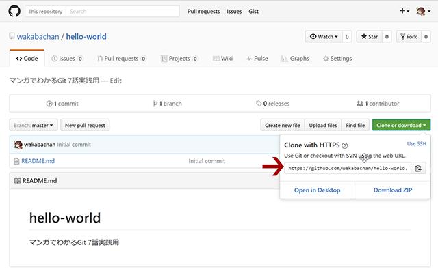Switch to the Code tab
The image size is (438, 271).
[x=27, y=59]
